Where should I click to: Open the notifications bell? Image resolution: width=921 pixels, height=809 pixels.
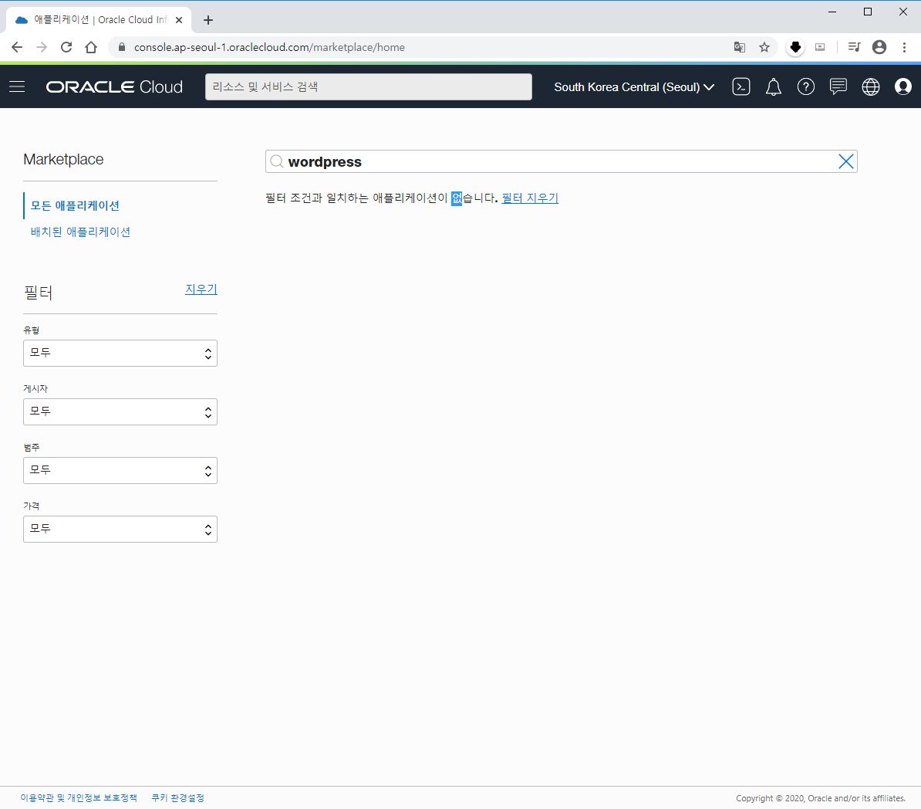pyautogui.click(x=774, y=87)
